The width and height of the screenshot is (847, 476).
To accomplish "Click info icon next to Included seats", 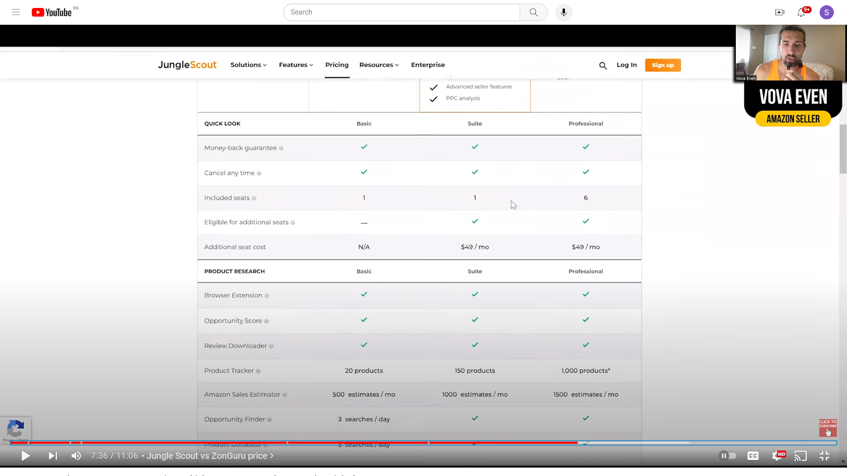I will tap(254, 198).
